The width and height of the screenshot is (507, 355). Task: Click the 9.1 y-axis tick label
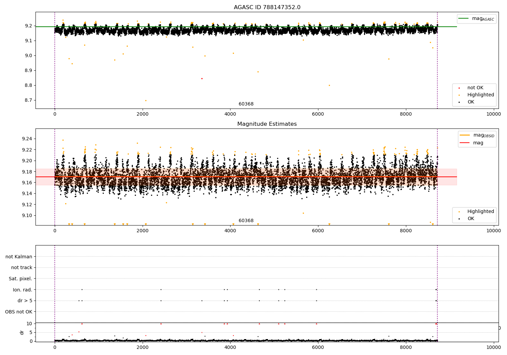[29, 41]
